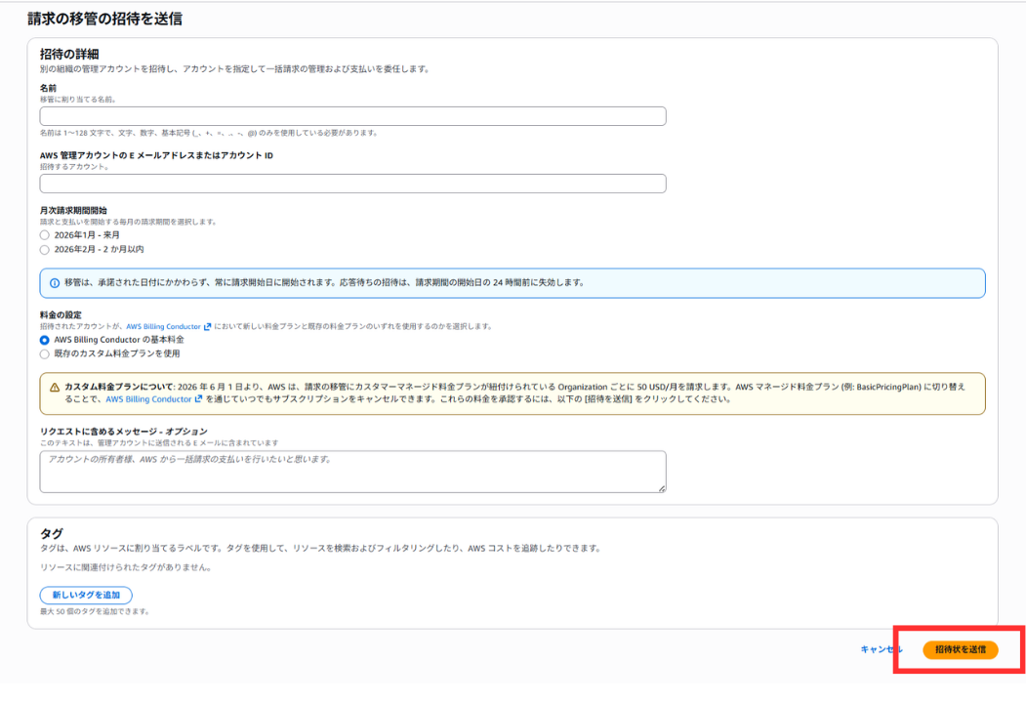This screenshot has height=703, width=1026.
Task: Select the 2026年2月 - 2 か月以内 option
Action: 45,250
